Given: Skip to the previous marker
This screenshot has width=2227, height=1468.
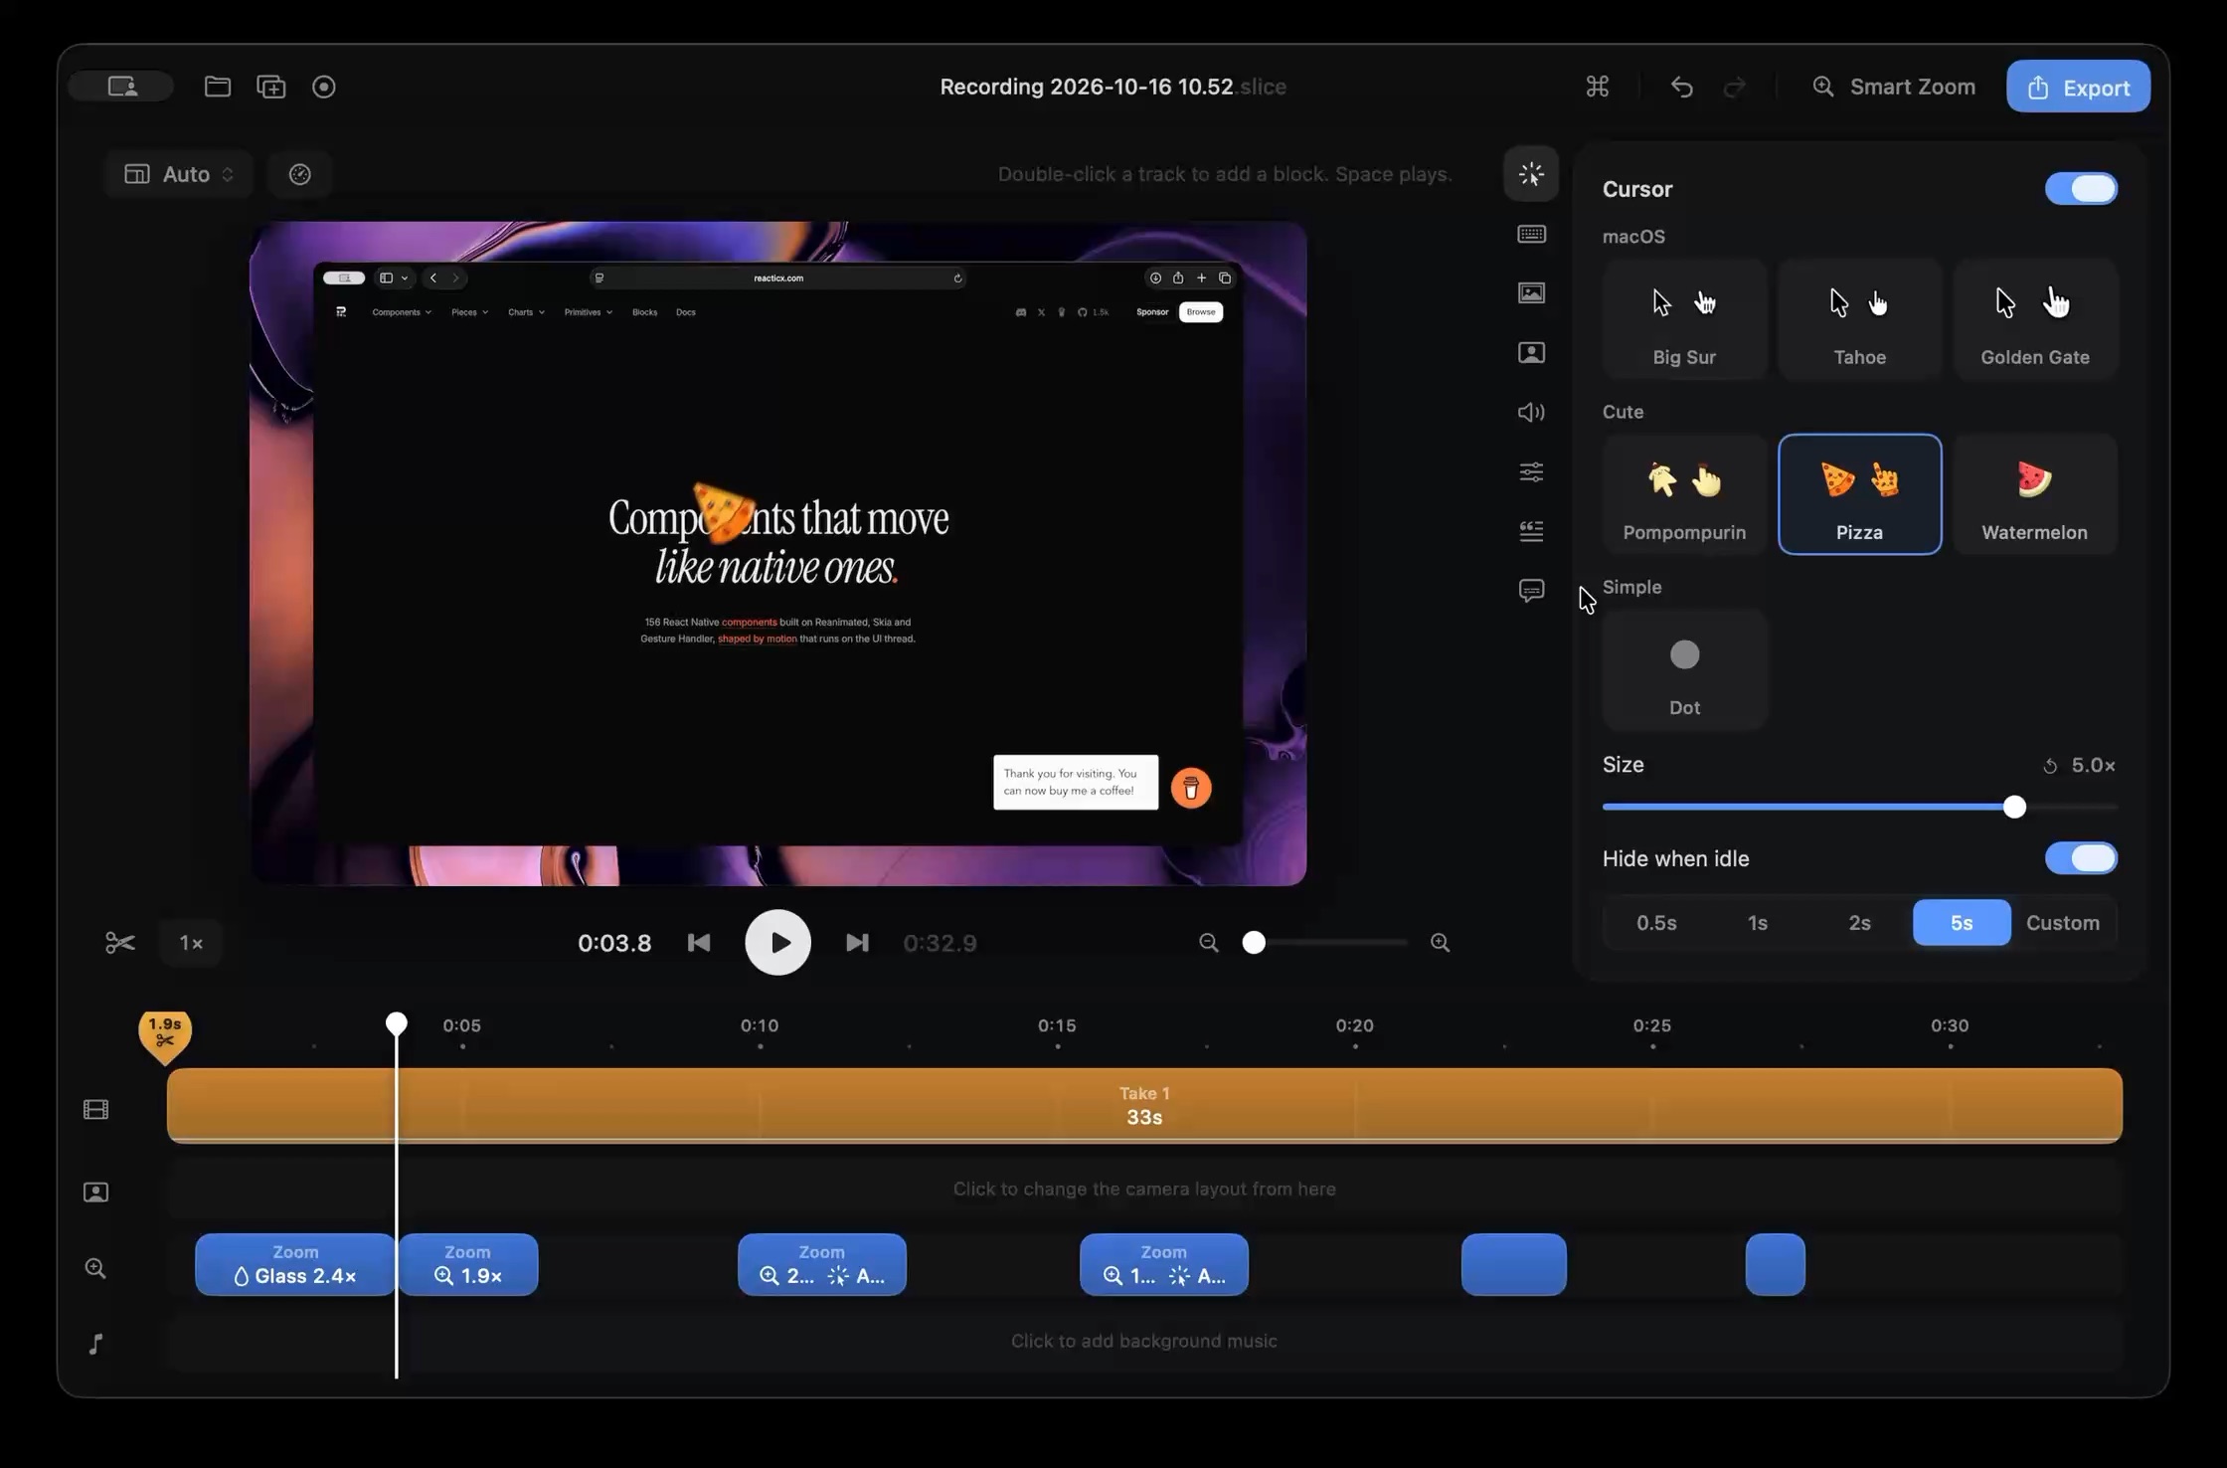Looking at the screenshot, I should pyautogui.click(x=699, y=942).
